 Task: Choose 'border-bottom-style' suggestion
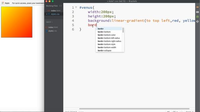tap(109, 44)
